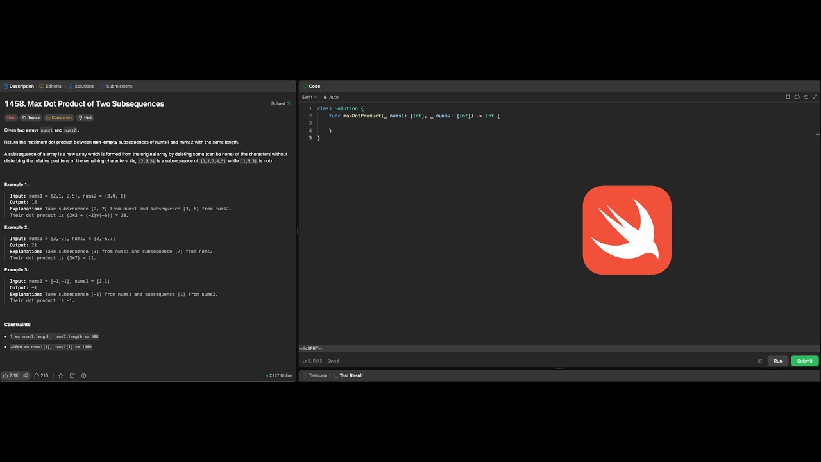Dislike the problem with thumbs down
The width and height of the screenshot is (821, 462).
pyautogui.click(x=26, y=375)
